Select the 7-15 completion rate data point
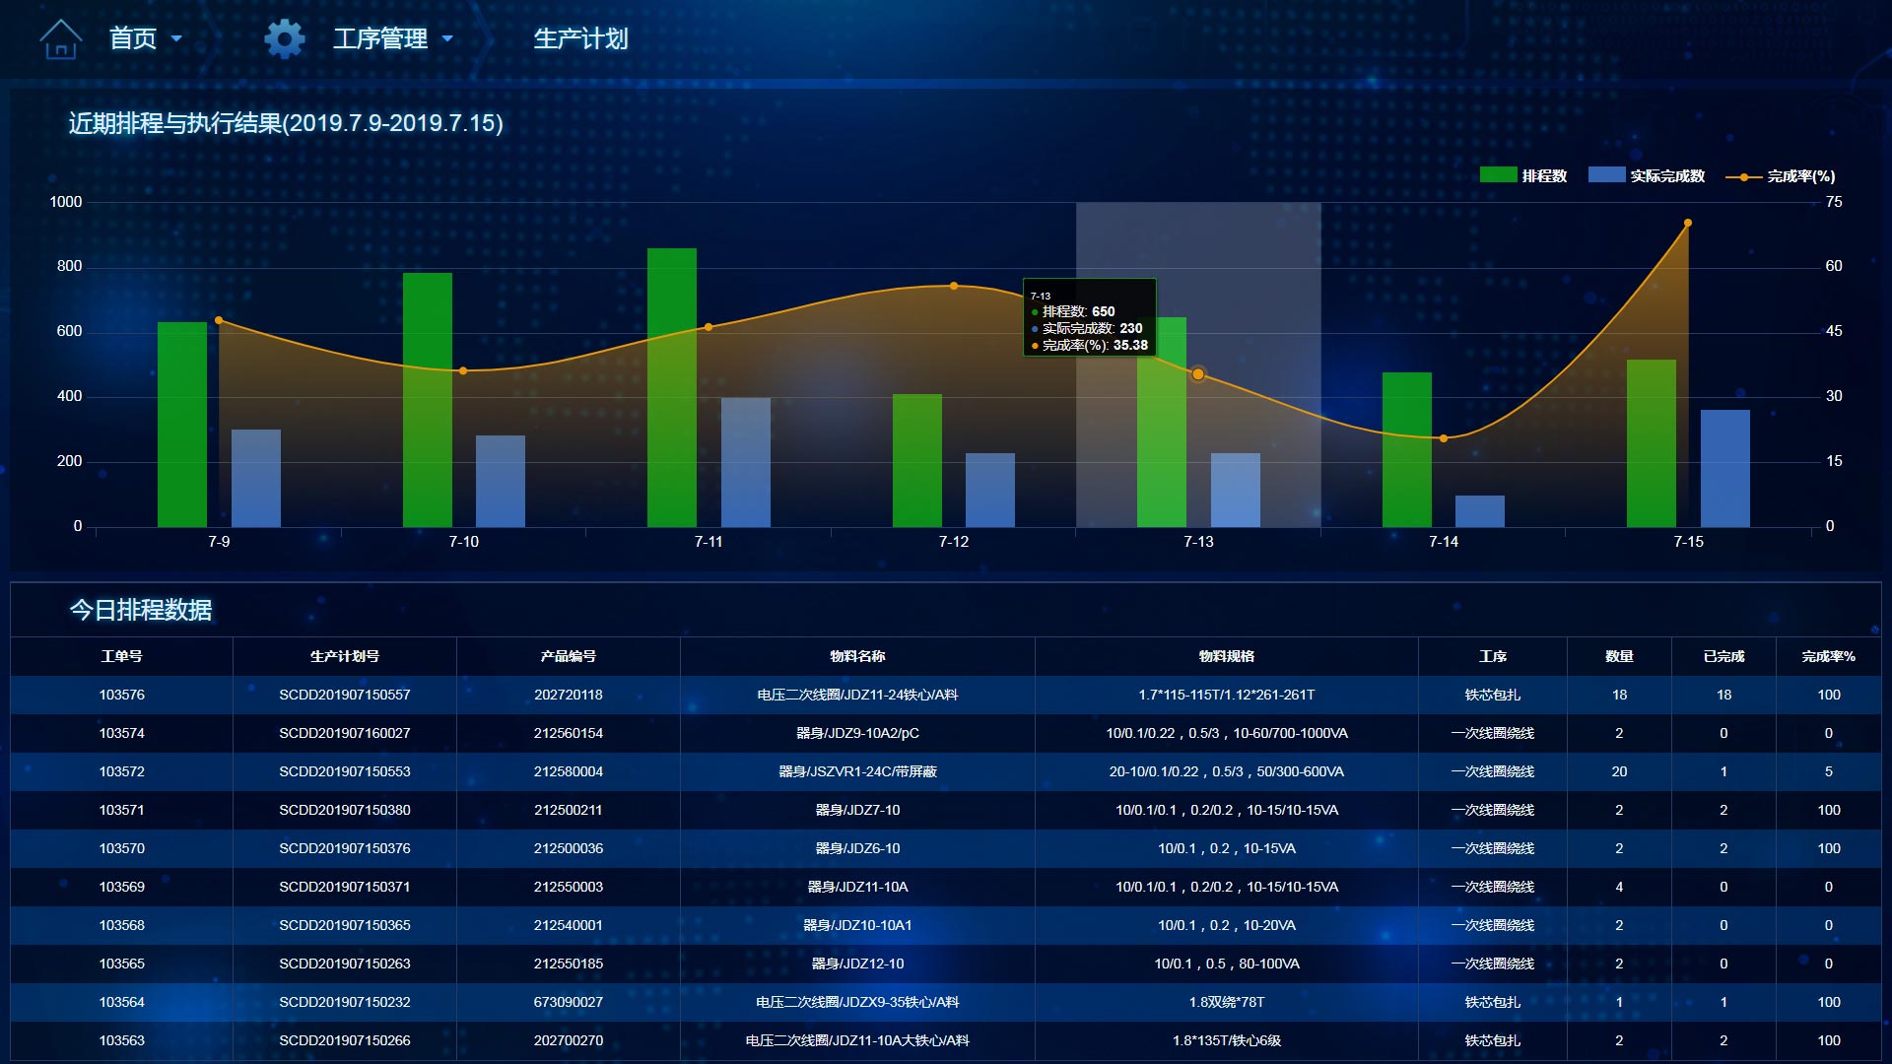The width and height of the screenshot is (1892, 1064). [x=1688, y=223]
